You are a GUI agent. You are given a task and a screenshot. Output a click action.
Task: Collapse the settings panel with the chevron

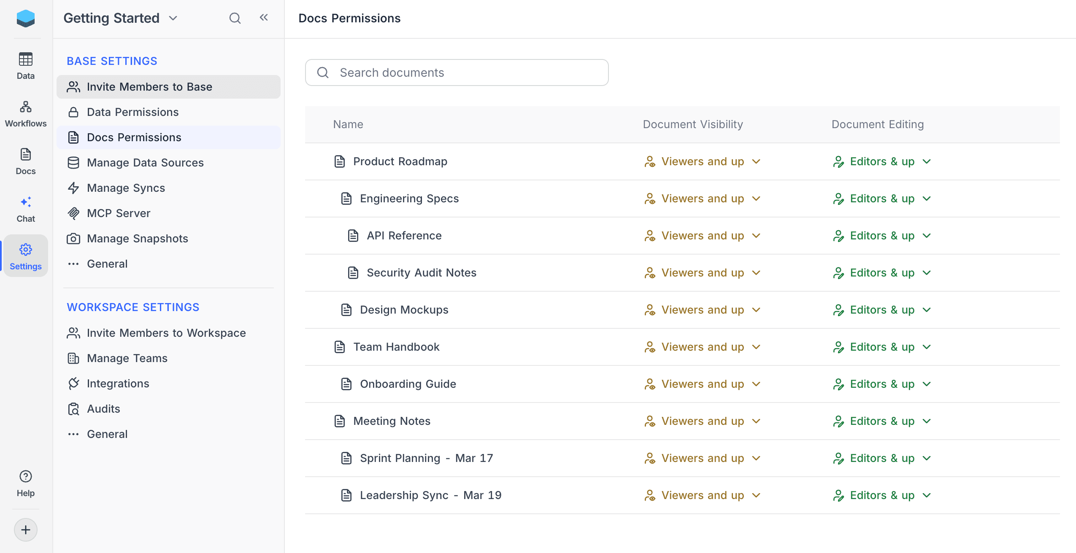point(264,18)
